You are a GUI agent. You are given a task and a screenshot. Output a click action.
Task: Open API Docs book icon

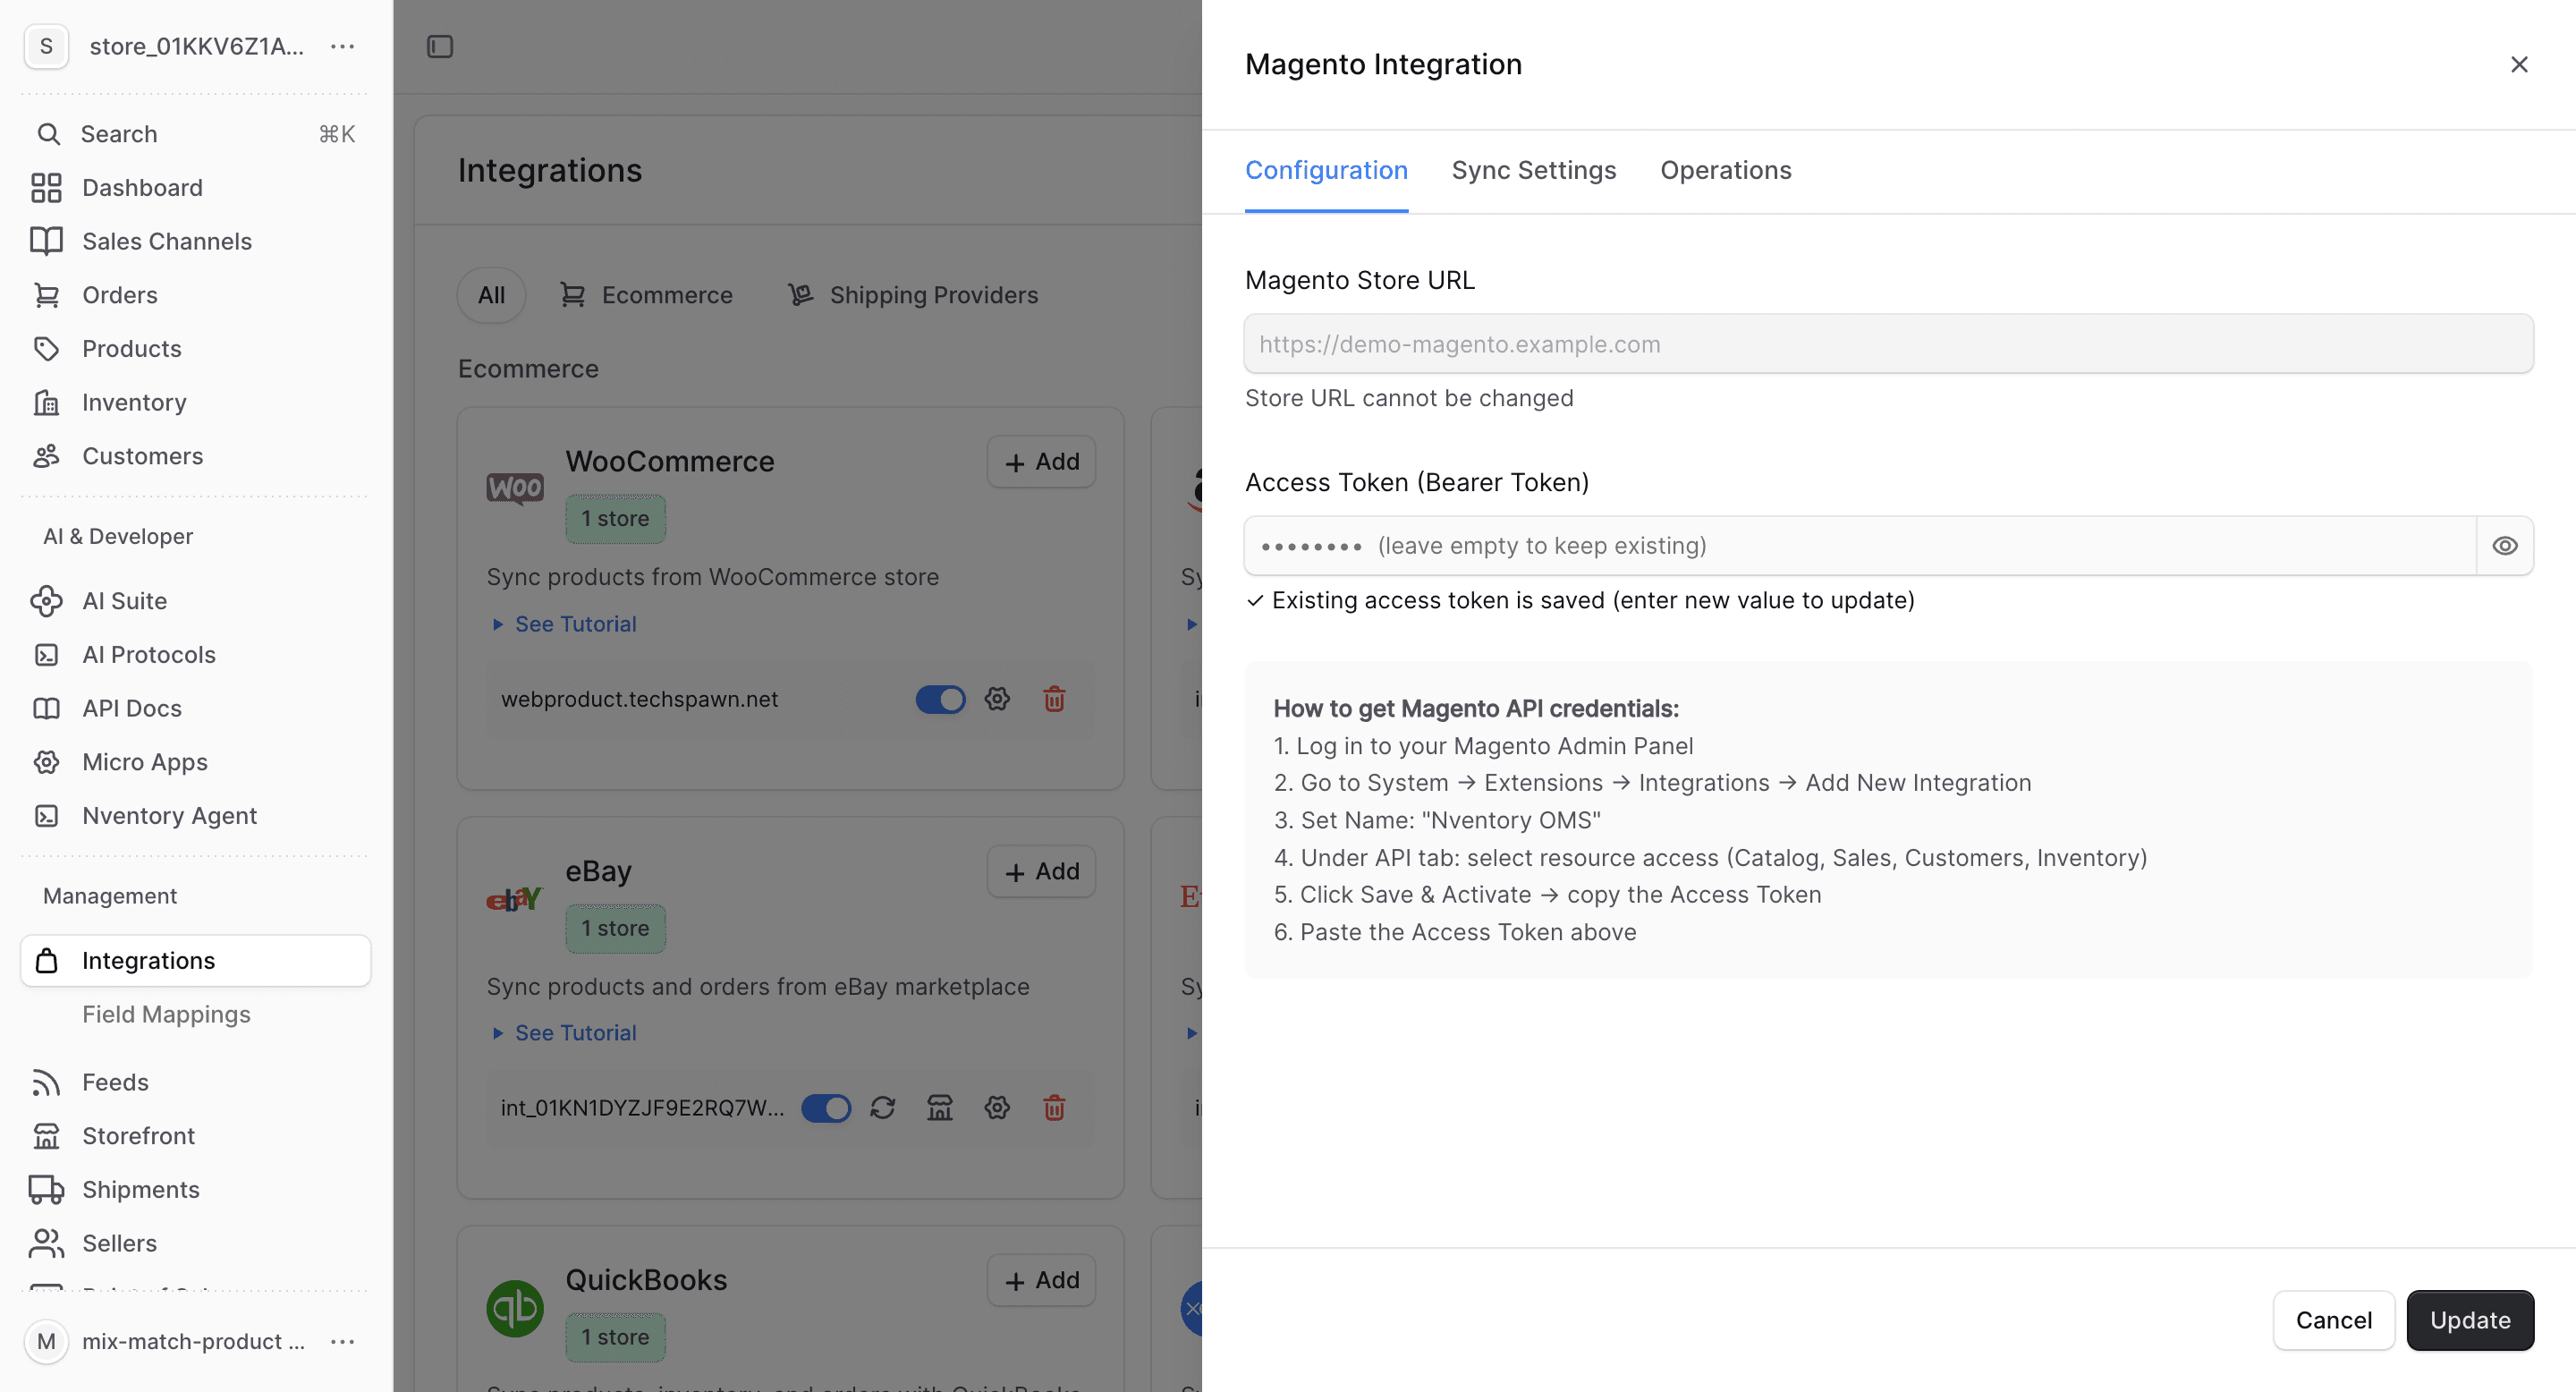(46, 709)
